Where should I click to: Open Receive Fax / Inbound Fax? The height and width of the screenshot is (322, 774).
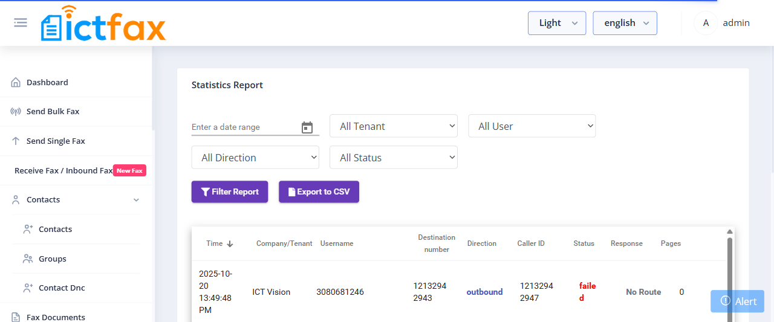[63, 170]
